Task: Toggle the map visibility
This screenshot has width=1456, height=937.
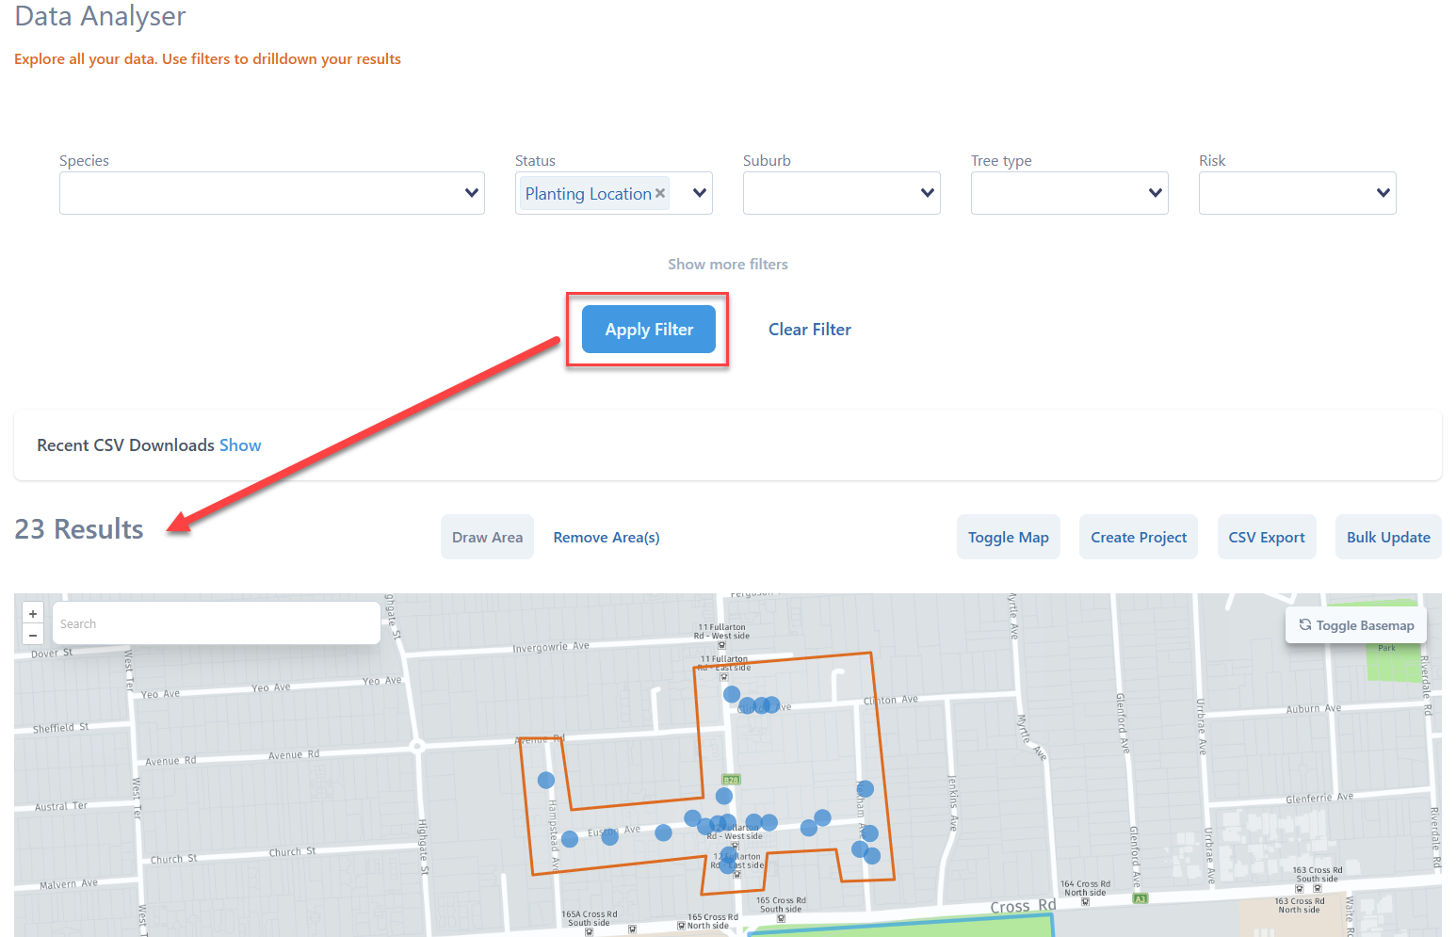Action: coord(1008,537)
